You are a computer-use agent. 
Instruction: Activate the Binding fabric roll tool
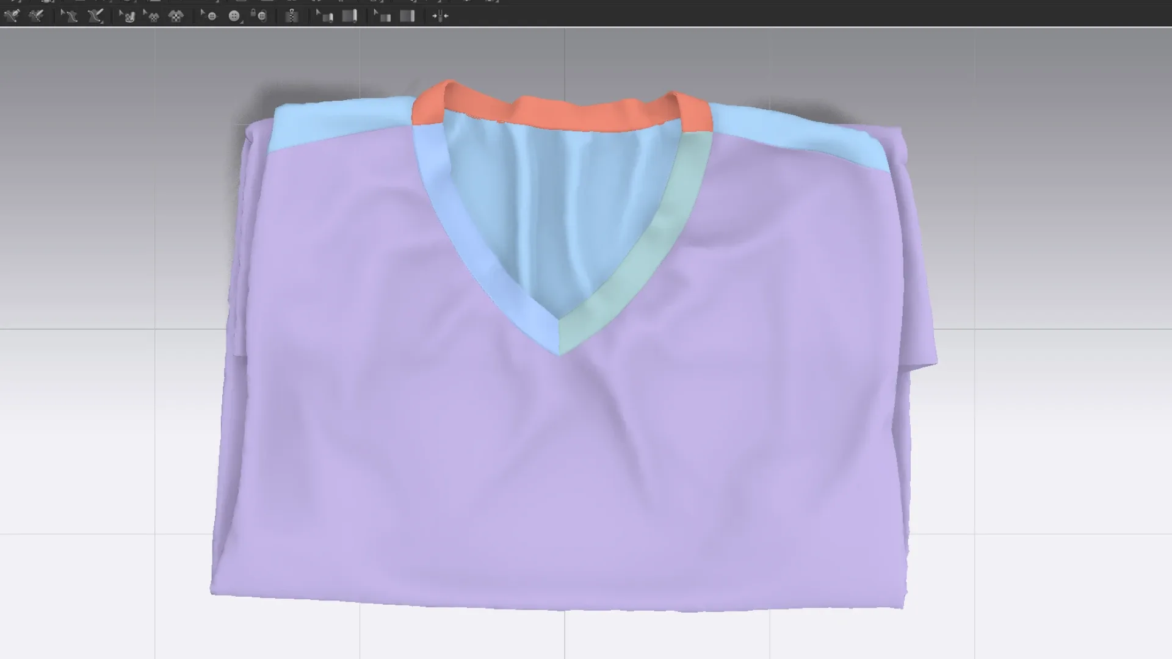pyautogui.click(x=350, y=16)
